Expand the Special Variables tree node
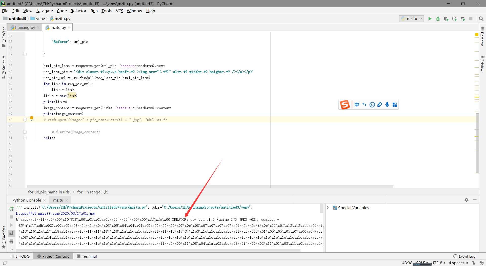Viewport: 486px width, 266px height. (328, 208)
